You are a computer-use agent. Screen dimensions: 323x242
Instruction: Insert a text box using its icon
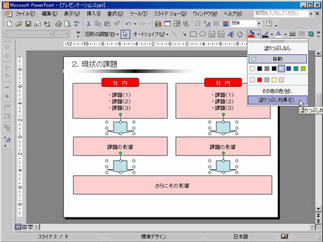(x=212, y=34)
